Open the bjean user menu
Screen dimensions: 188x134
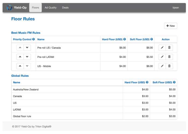point(176,8)
